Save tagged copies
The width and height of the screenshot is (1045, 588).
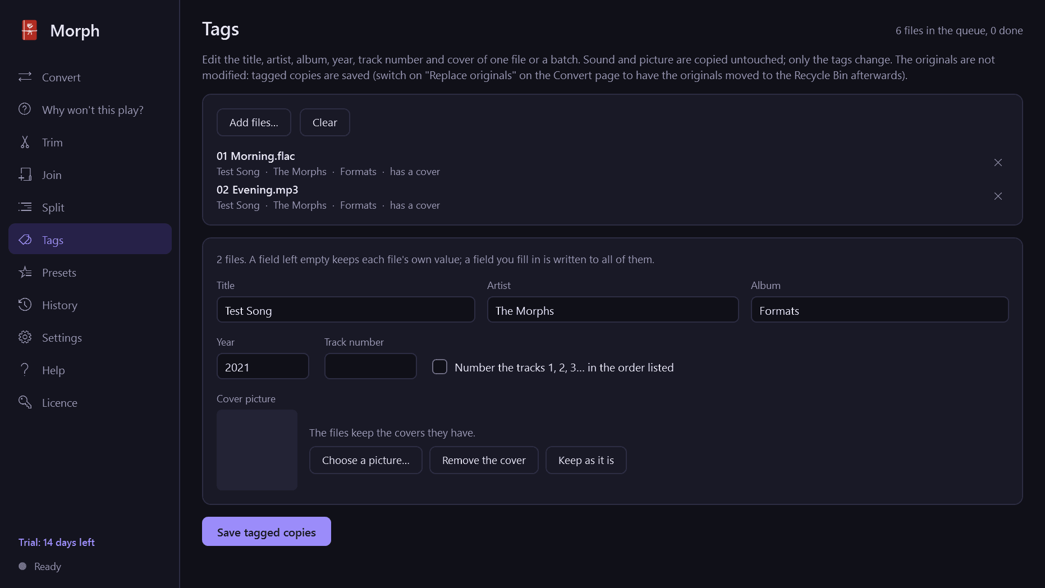[x=267, y=531]
